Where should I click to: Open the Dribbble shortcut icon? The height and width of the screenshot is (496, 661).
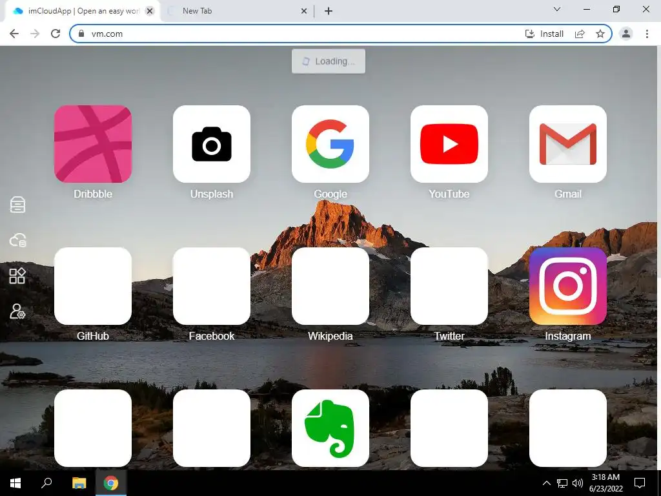click(93, 144)
